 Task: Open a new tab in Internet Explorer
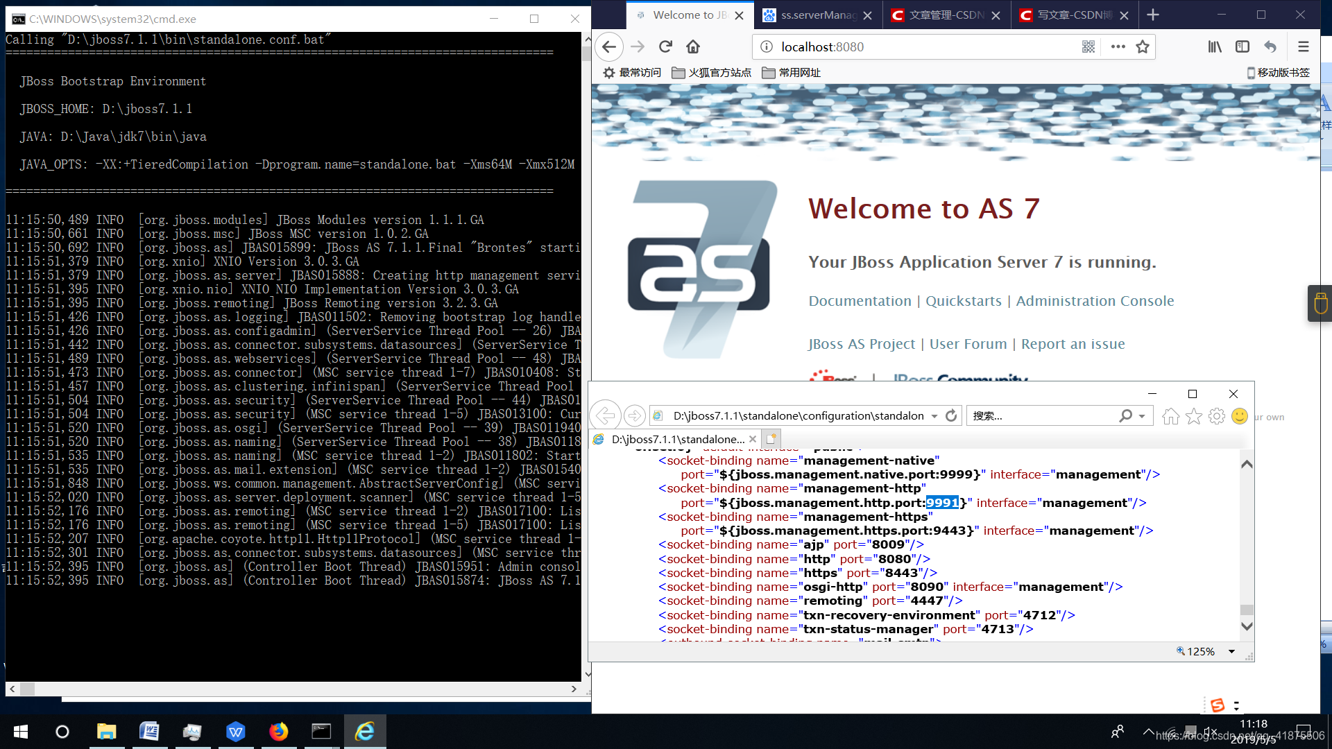[771, 438]
